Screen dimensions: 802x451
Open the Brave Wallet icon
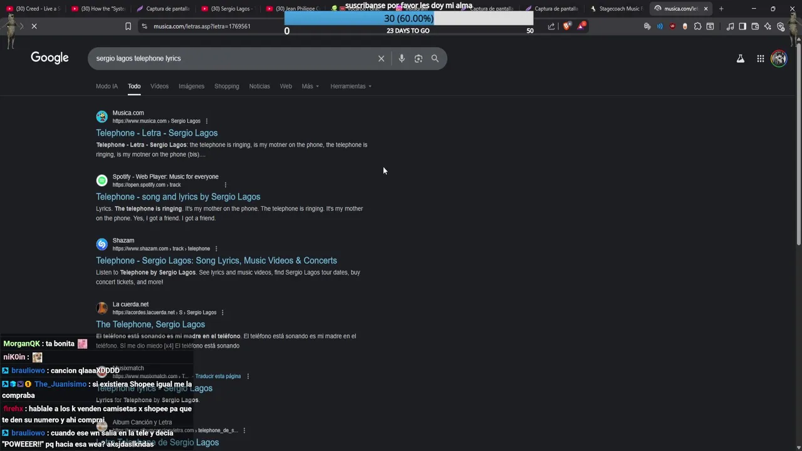pos(755,26)
